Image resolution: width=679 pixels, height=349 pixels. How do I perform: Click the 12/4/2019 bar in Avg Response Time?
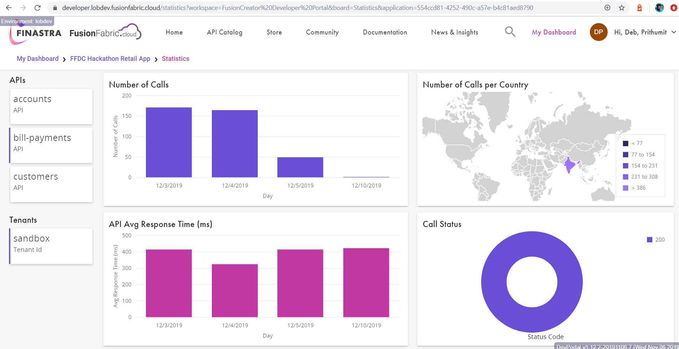click(235, 291)
